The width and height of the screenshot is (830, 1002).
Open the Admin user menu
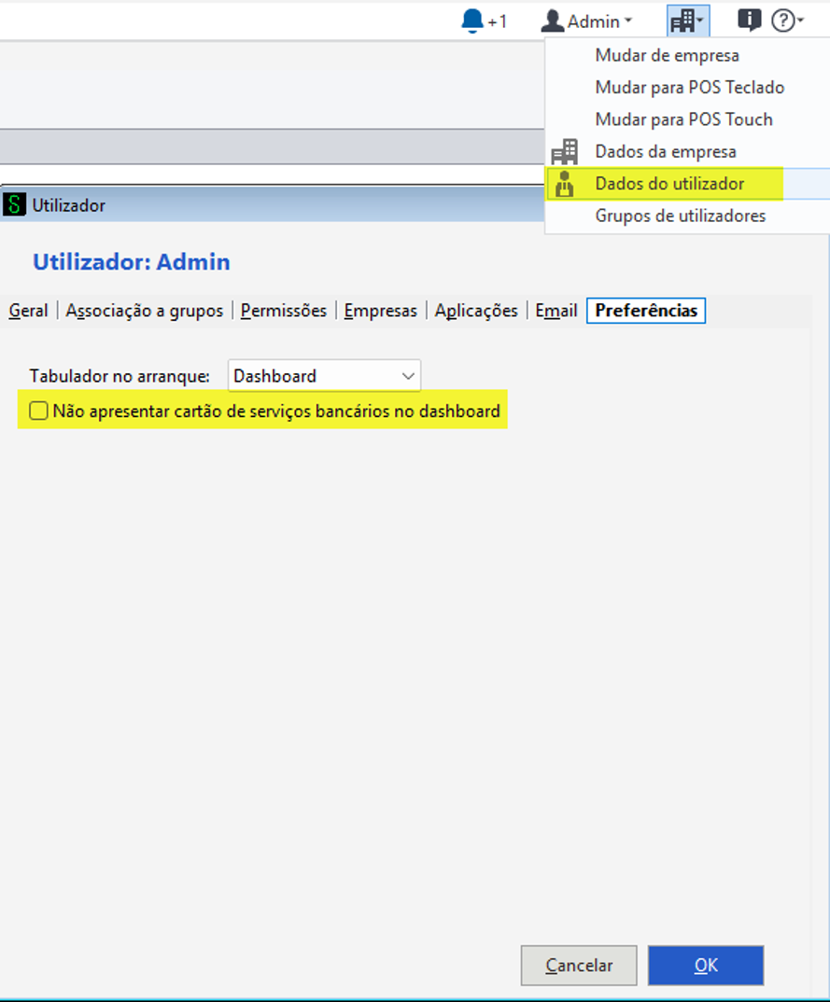[x=586, y=21]
